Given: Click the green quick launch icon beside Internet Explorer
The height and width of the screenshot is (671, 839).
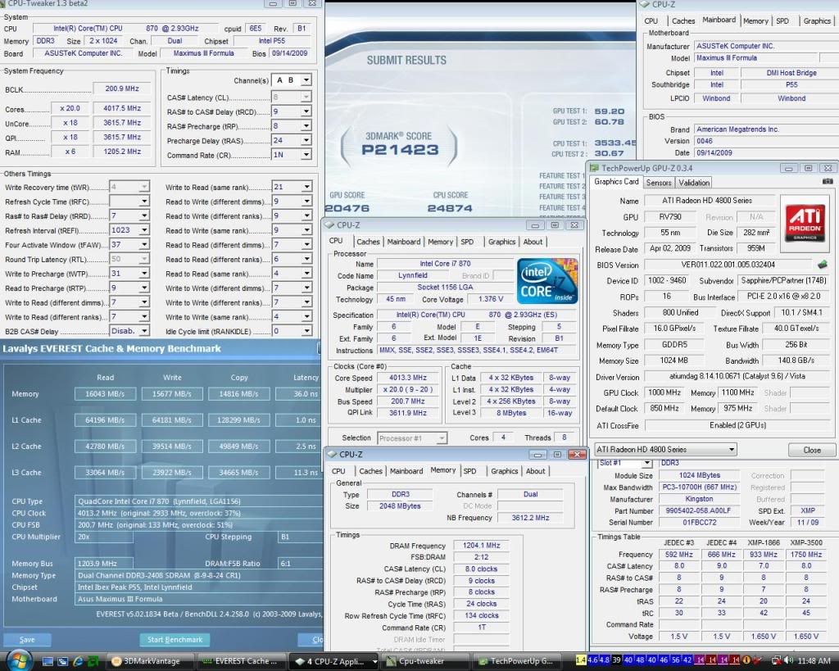Looking at the screenshot, I should pyautogui.click(x=92, y=661).
